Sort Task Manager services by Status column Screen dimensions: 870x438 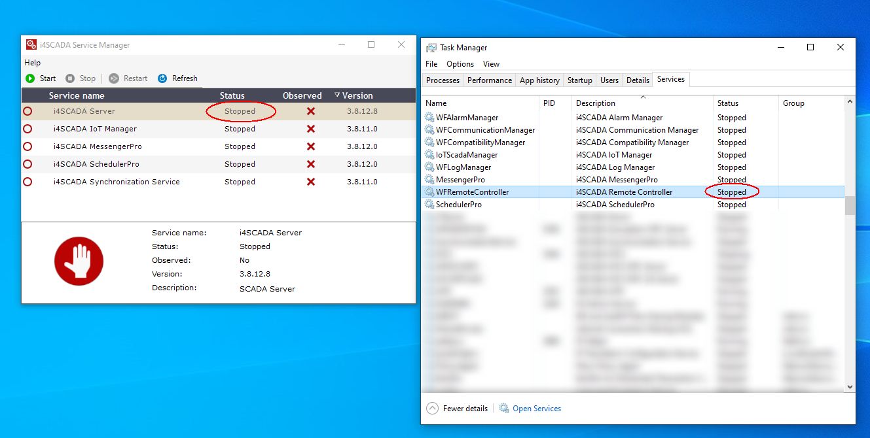pyautogui.click(x=727, y=103)
